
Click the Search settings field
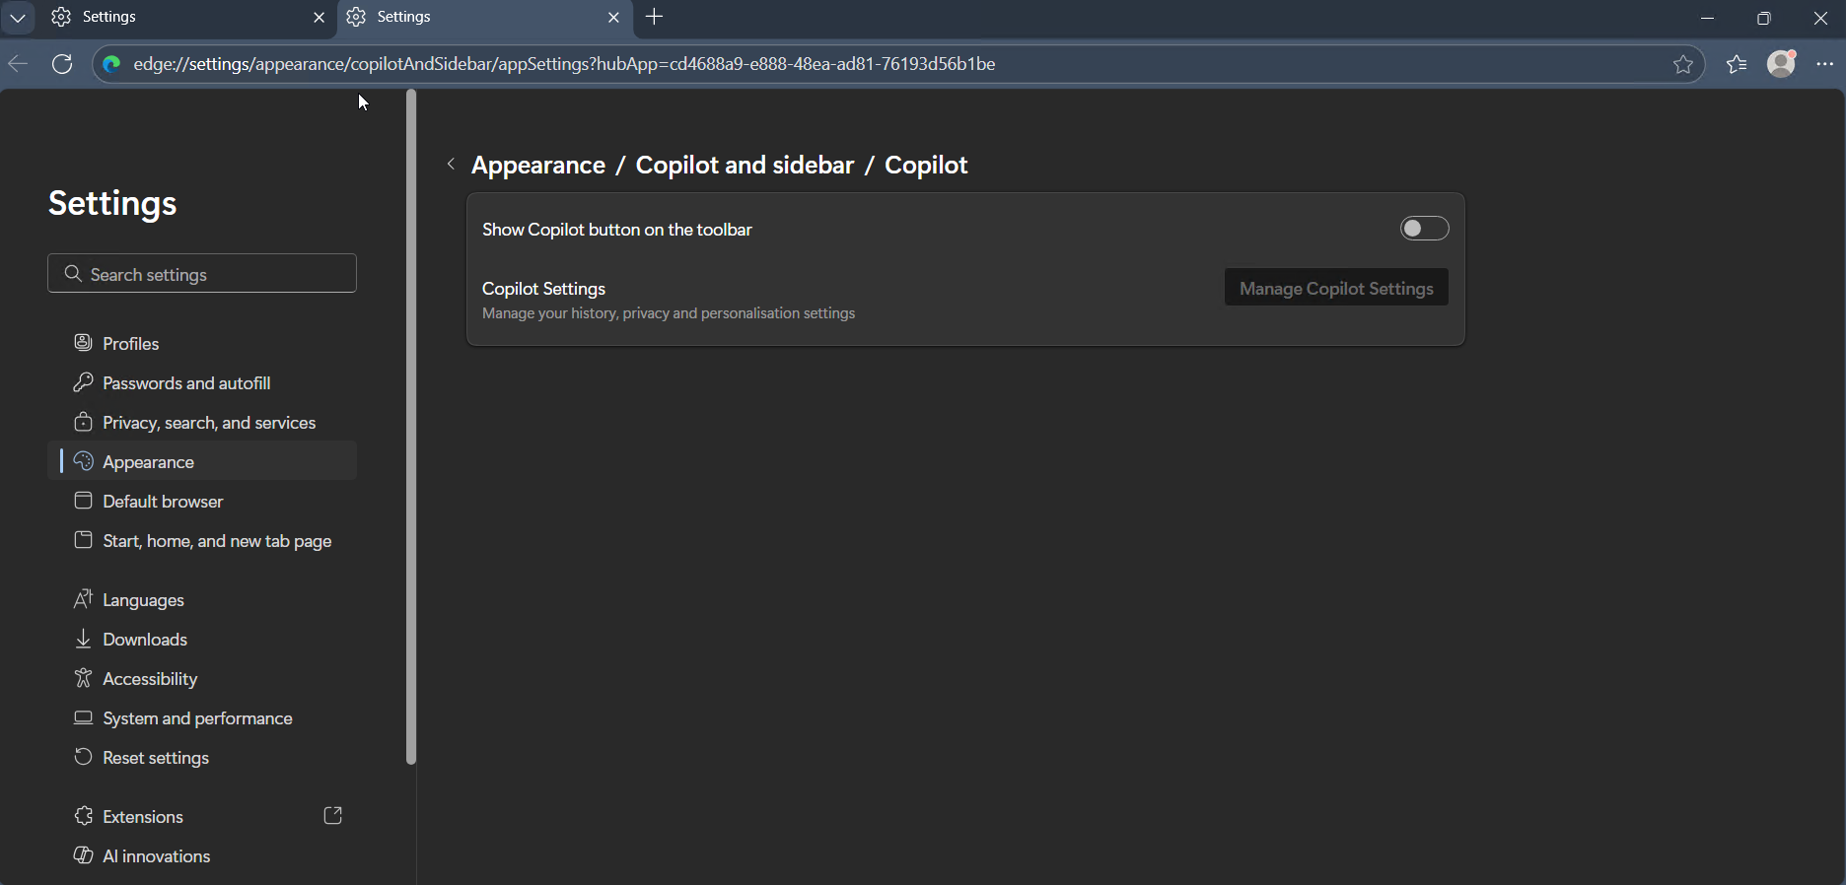[x=202, y=274]
